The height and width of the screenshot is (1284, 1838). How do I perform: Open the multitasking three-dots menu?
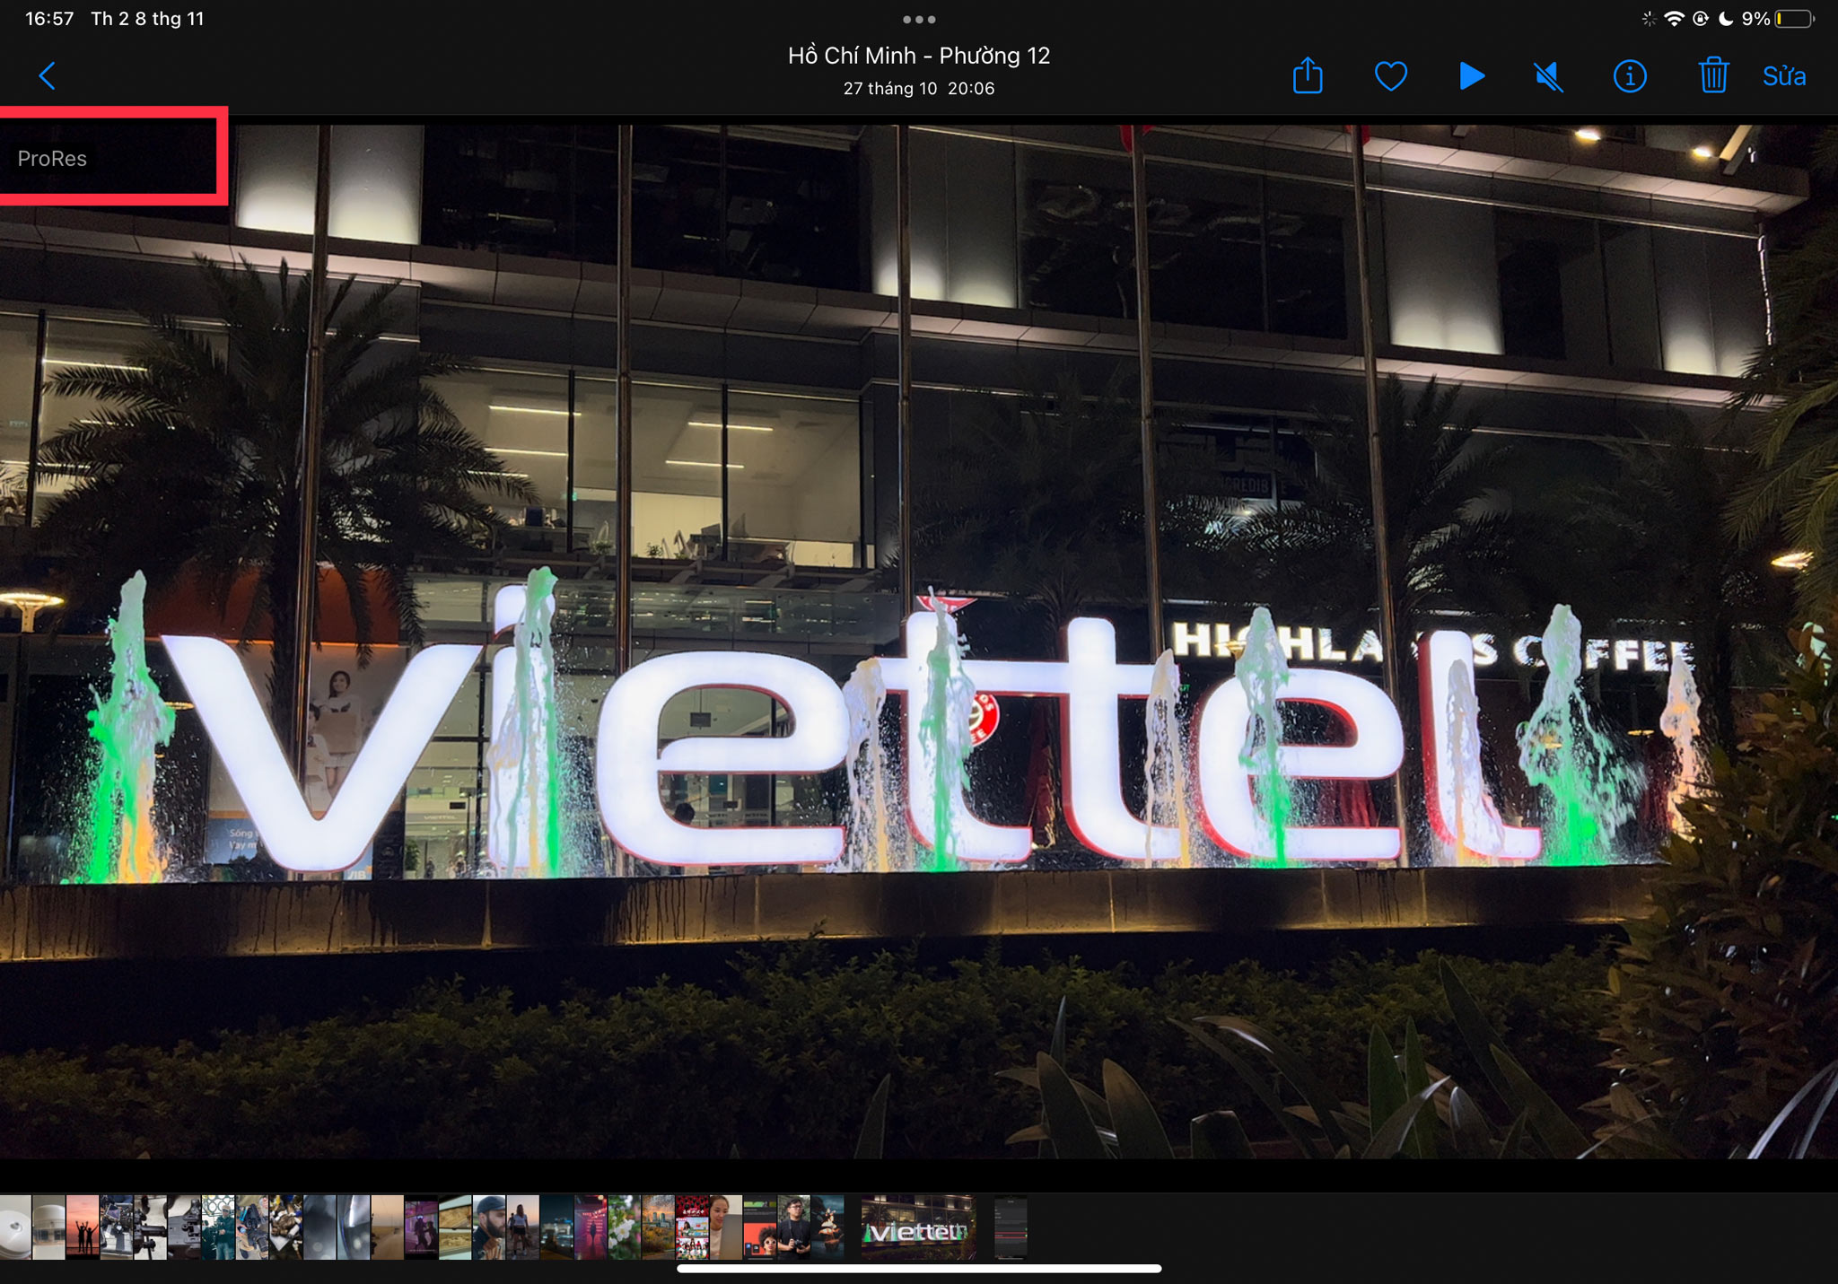pos(919,19)
